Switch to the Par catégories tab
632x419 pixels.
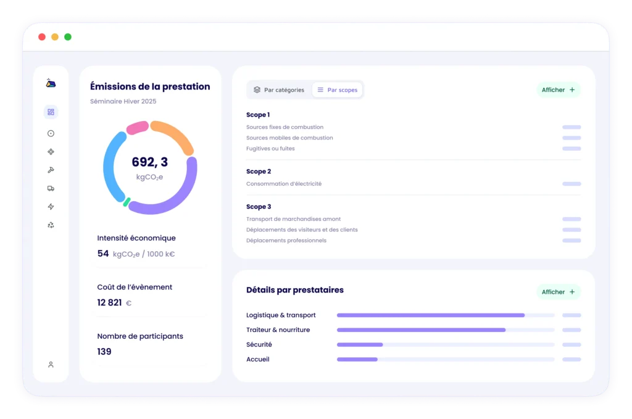pos(279,90)
